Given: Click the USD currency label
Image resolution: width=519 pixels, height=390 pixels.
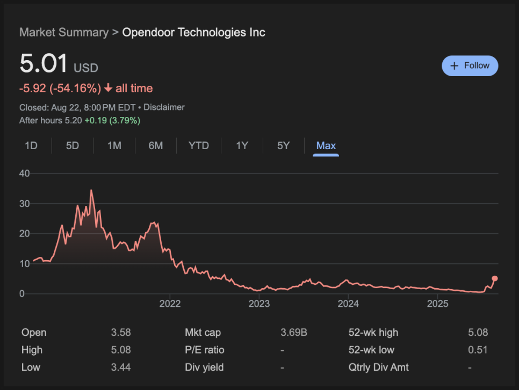Looking at the screenshot, I should [x=86, y=68].
